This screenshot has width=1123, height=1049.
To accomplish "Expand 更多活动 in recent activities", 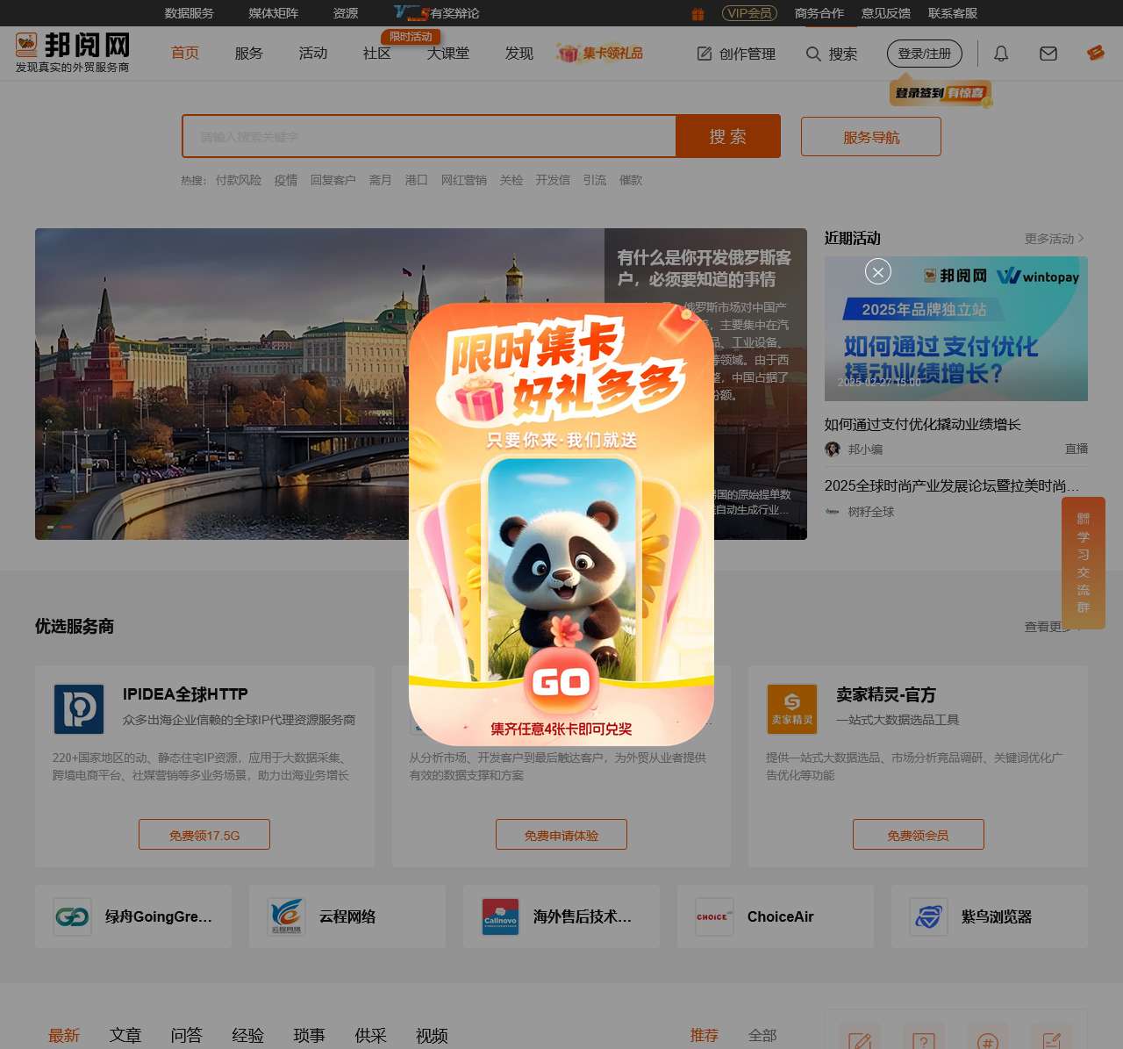I will pos(1051,238).
